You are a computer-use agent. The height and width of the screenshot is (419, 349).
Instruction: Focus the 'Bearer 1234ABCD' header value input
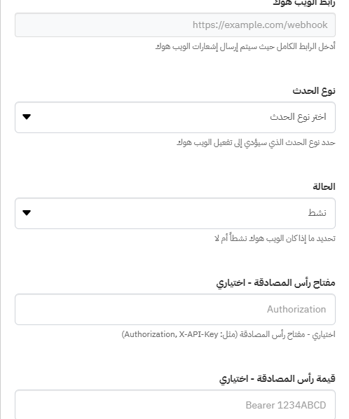175,404
